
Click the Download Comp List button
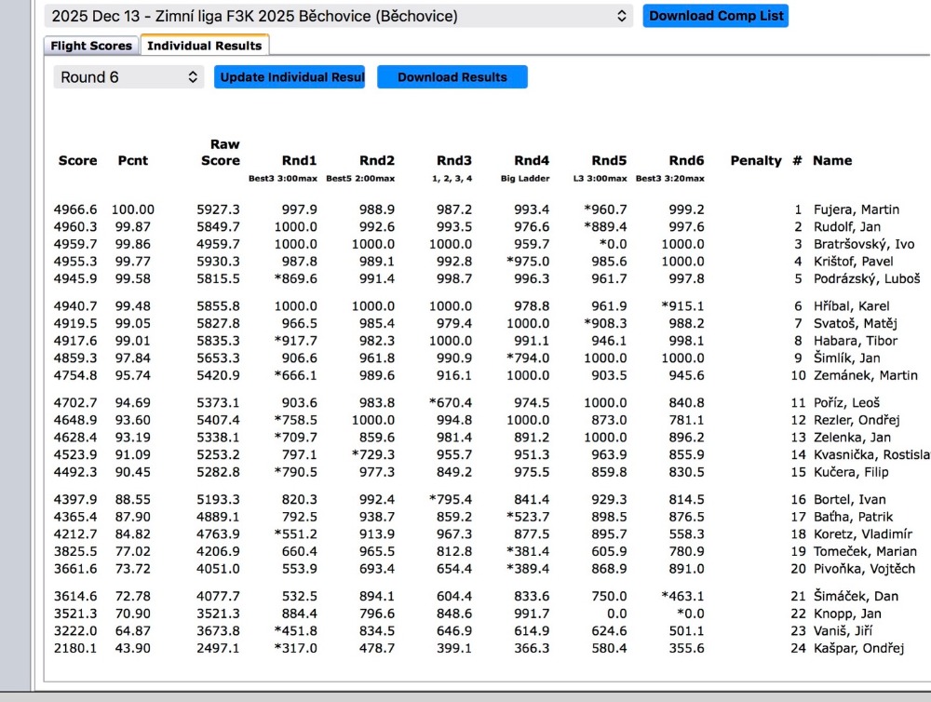tap(715, 16)
